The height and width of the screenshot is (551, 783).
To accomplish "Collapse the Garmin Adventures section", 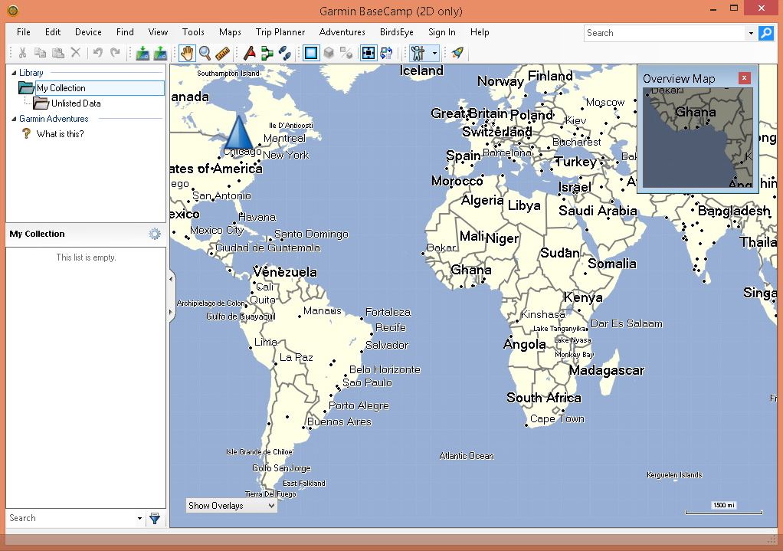I will point(14,119).
